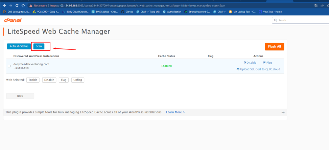Image resolution: width=329 pixels, height=150 pixels.
Task: Click Flag next to With Selected
Action: coord(64,80)
